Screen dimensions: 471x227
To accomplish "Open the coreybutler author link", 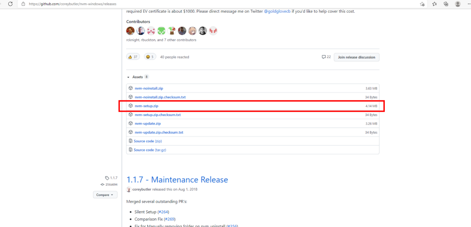I will [x=142, y=189].
